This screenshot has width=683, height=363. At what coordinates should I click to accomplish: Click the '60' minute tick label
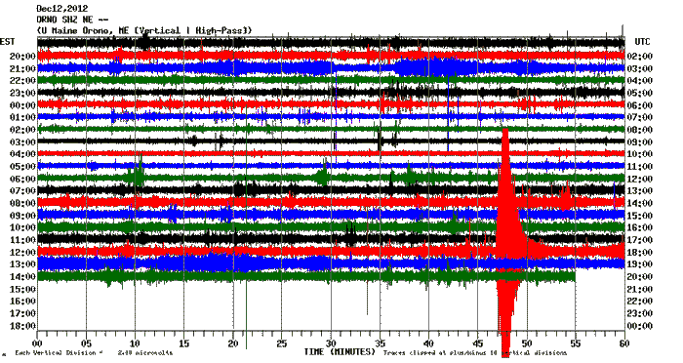624,343
